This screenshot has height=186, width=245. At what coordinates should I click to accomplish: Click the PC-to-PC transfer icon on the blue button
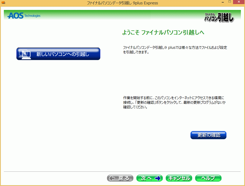click(25, 54)
